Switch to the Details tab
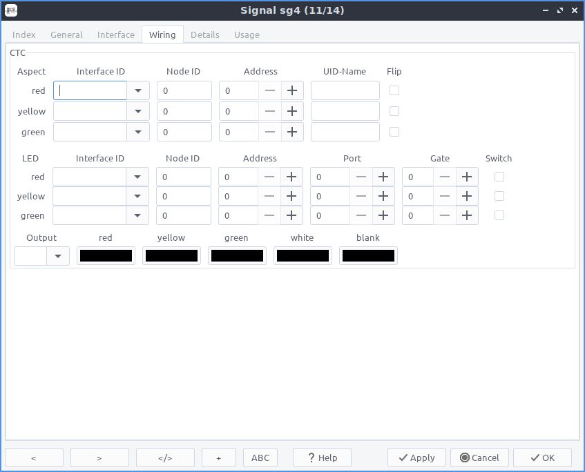 205,35
